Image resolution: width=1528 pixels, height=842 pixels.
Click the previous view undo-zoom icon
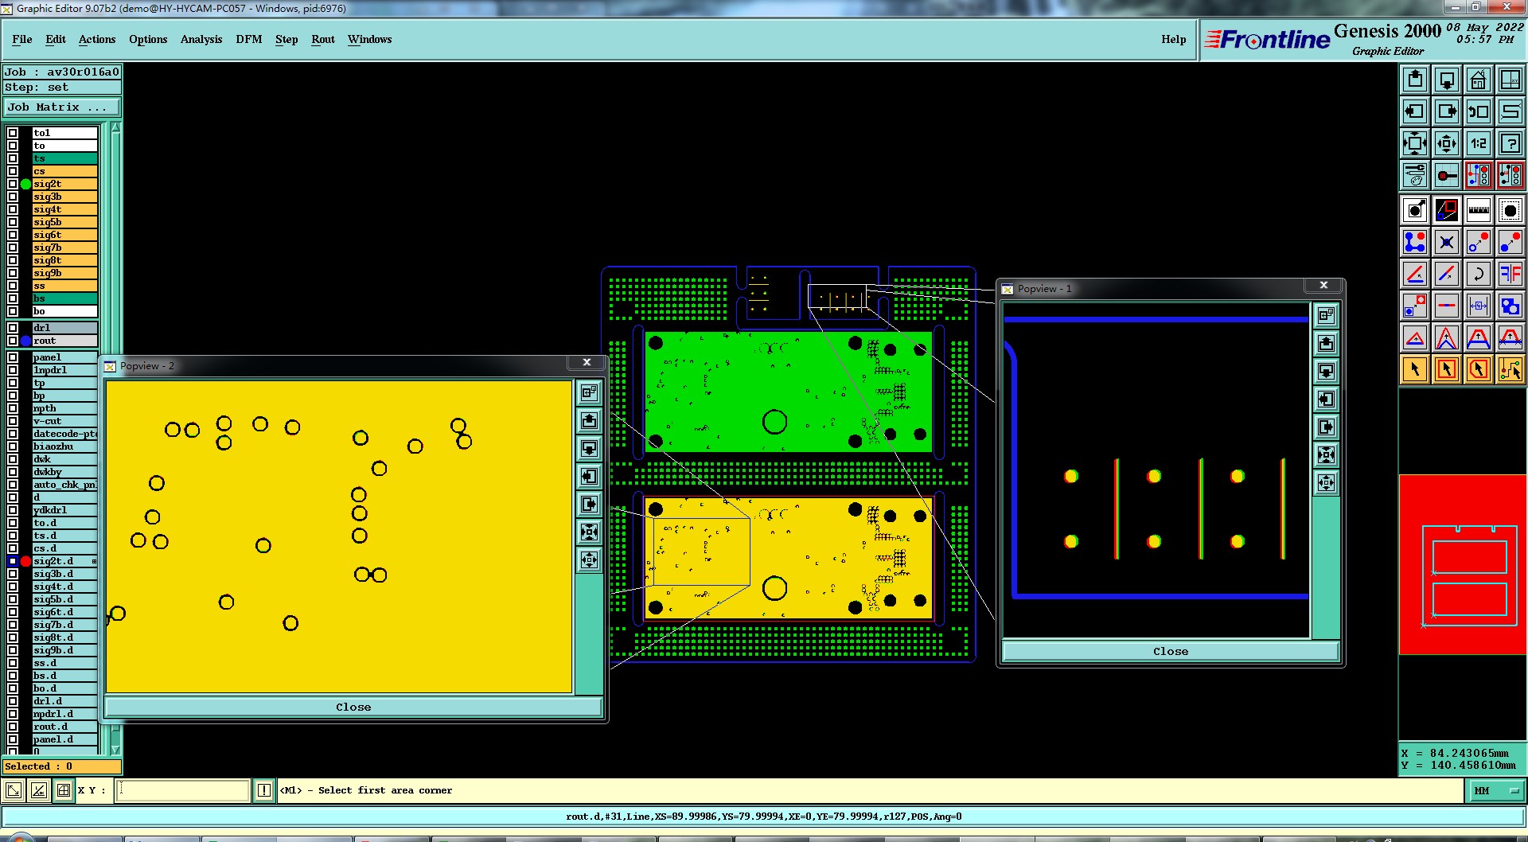click(1479, 111)
